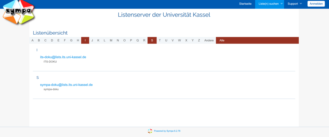The image size is (329, 137).
Task: Select the highlighted letter I filter
Action: (x=85, y=41)
